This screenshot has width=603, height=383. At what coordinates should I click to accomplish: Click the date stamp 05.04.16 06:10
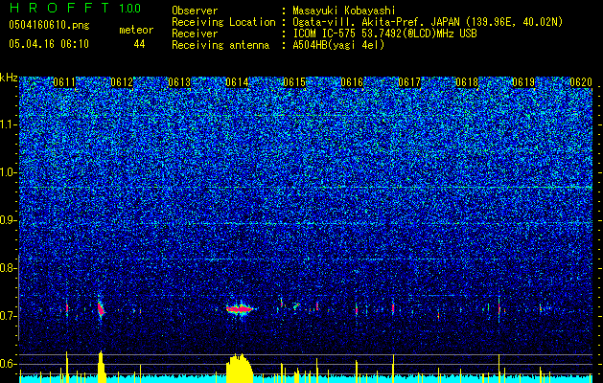click(x=49, y=44)
